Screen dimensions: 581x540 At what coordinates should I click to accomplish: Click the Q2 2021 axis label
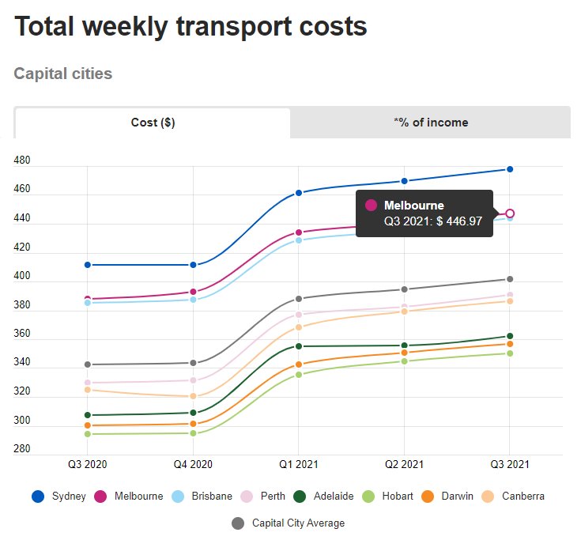click(x=404, y=464)
